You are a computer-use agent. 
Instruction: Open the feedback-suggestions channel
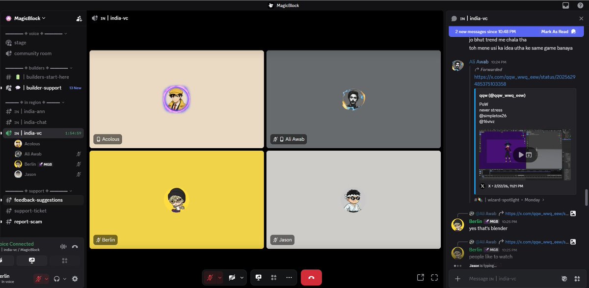click(43, 200)
